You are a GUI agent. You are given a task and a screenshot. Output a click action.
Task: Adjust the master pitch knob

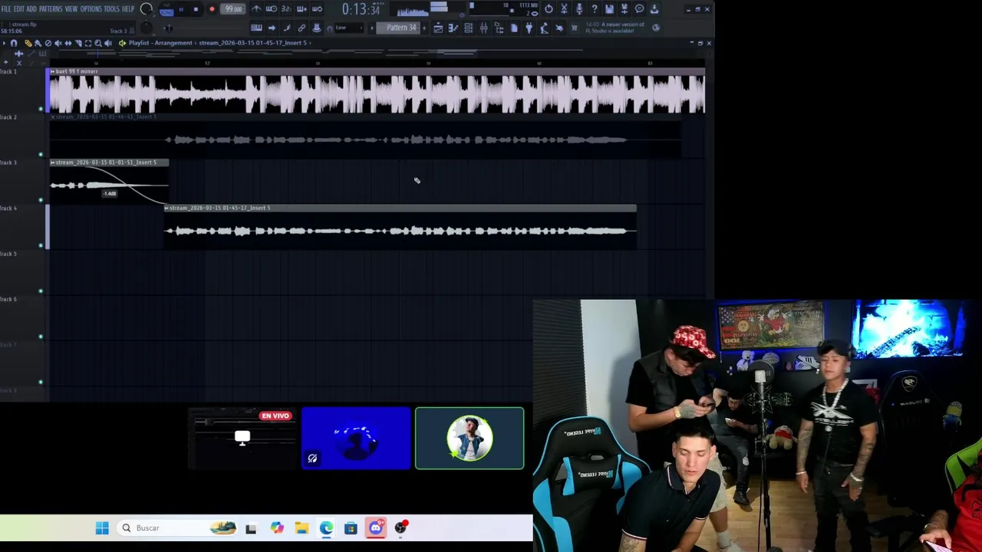pos(147,28)
